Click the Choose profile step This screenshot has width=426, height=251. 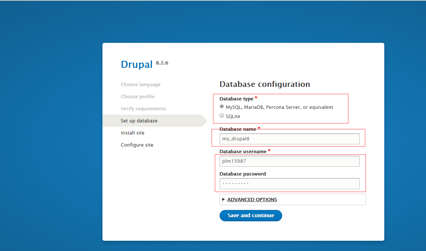point(138,96)
